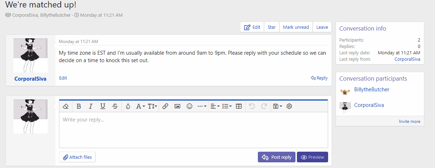Click Star in the conversation action bar

point(272,27)
